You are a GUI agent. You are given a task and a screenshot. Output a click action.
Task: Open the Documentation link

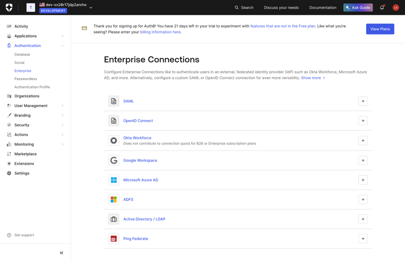[x=323, y=8]
